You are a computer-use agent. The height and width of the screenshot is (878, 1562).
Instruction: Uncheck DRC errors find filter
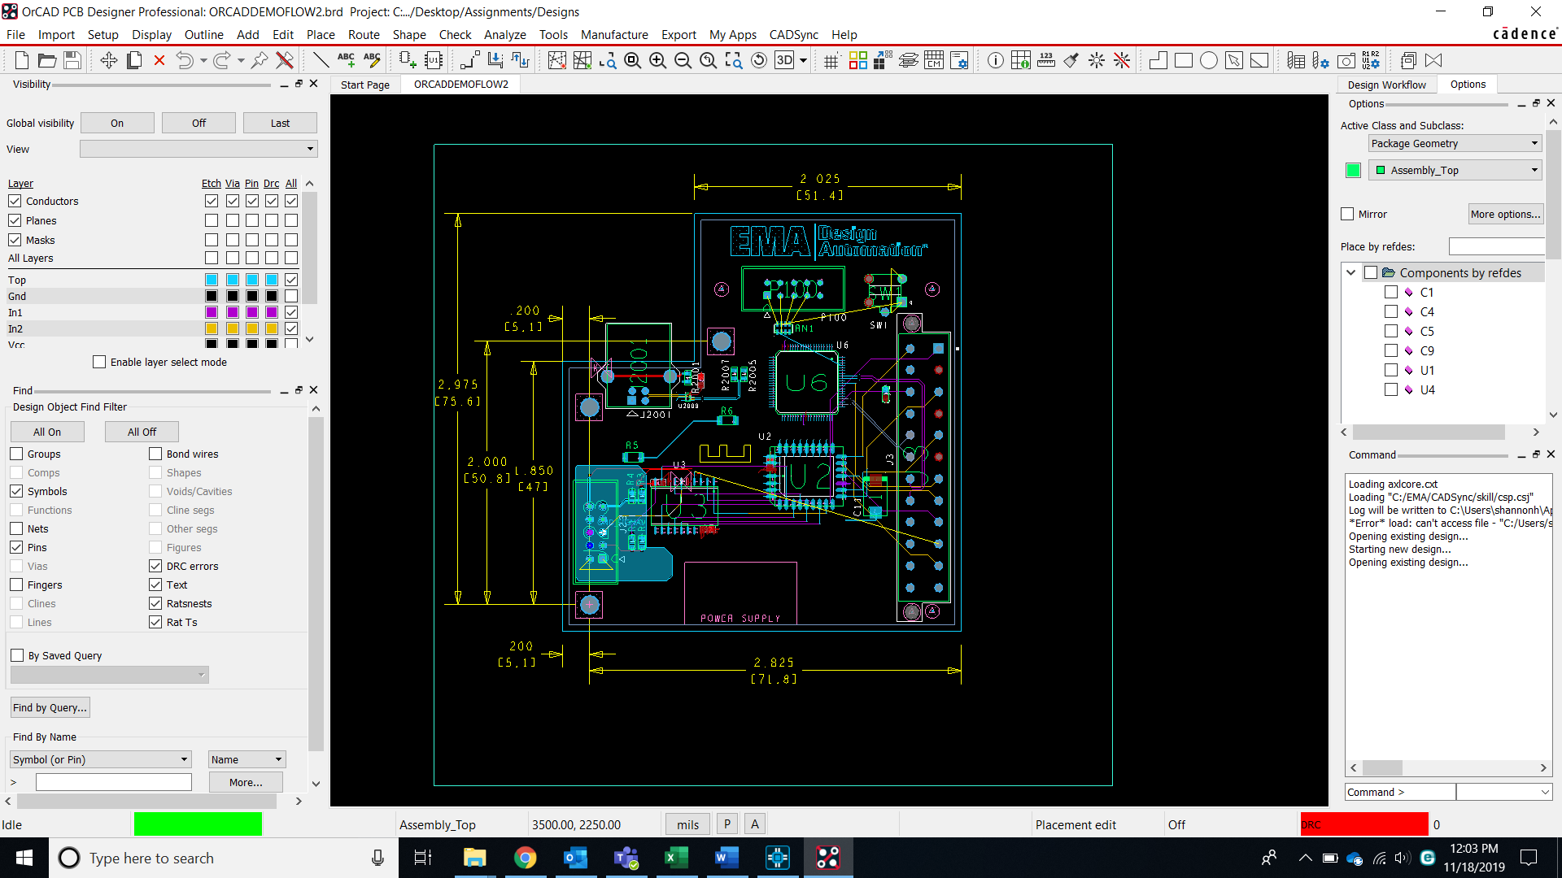point(155,566)
